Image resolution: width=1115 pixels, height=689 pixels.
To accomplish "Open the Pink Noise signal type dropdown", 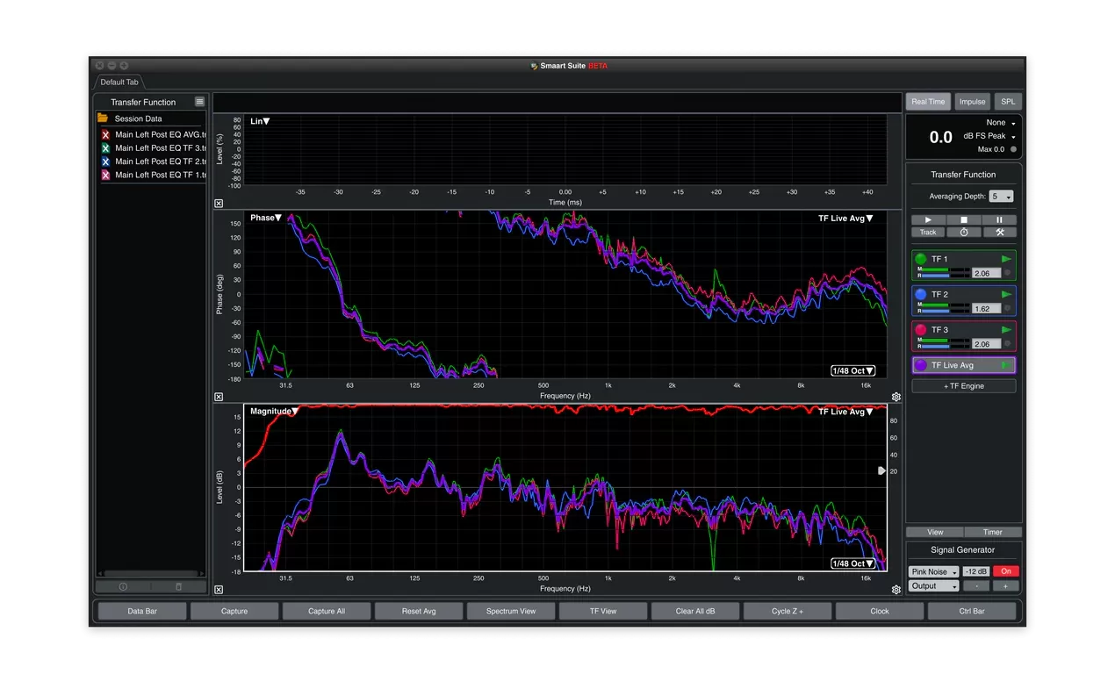I will tap(933, 571).
